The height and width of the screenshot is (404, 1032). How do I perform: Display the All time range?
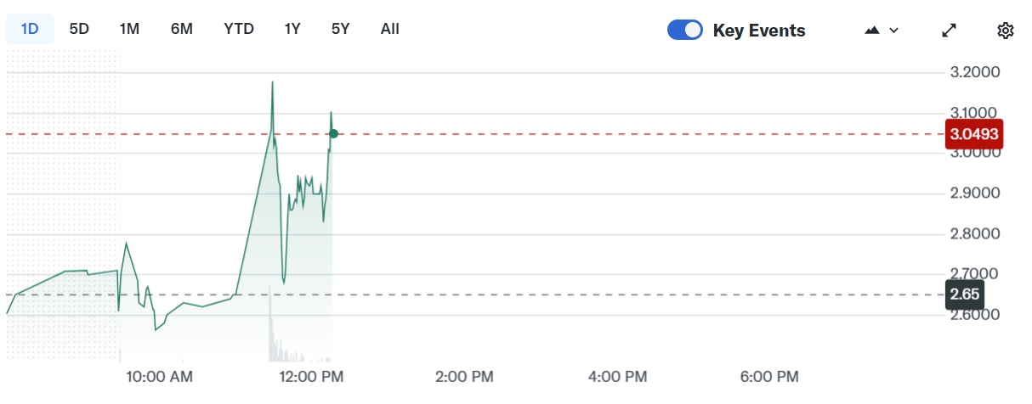(390, 29)
